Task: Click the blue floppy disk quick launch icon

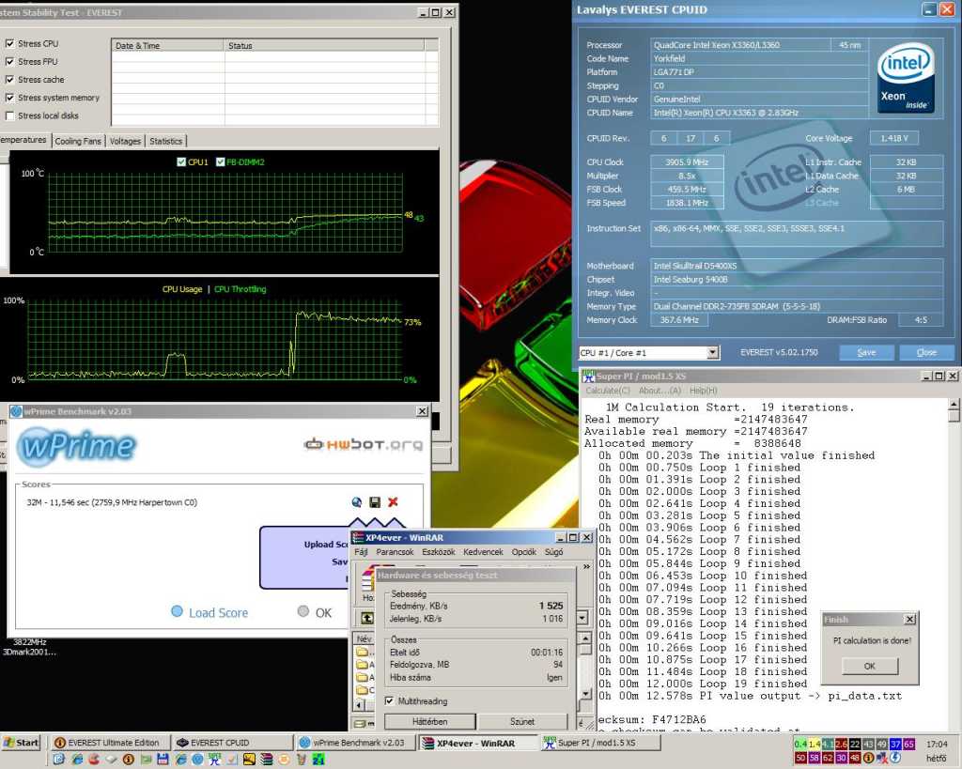Action: click(163, 760)
